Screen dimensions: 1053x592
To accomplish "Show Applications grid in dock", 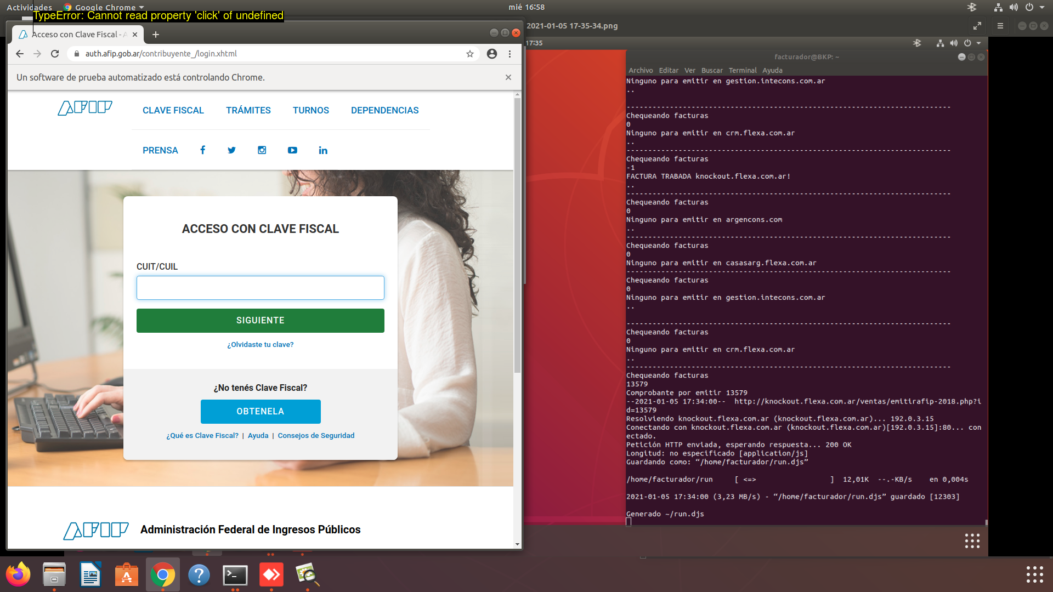I will (x=1035, y=574).
